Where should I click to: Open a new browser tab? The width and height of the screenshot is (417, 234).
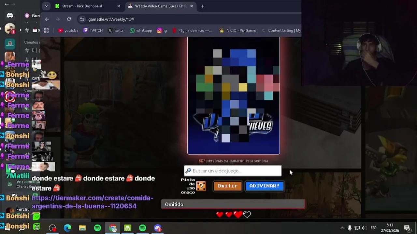pos(203,6)
